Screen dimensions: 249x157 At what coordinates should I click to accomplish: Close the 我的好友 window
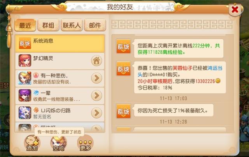235,10
